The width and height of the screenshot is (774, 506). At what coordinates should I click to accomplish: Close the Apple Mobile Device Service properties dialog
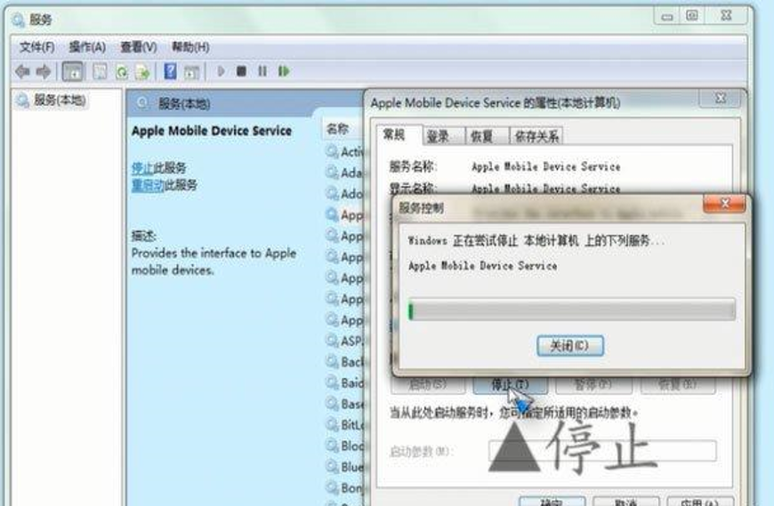coord(721,98)
